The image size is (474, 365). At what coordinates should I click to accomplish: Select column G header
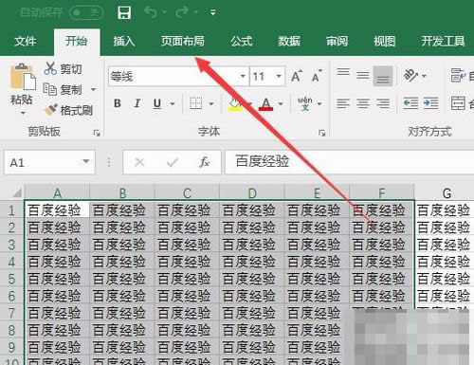point(446,193)
